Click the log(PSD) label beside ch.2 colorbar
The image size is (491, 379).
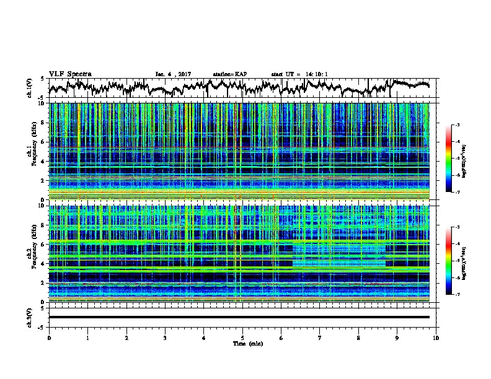[x=464, y=263]
